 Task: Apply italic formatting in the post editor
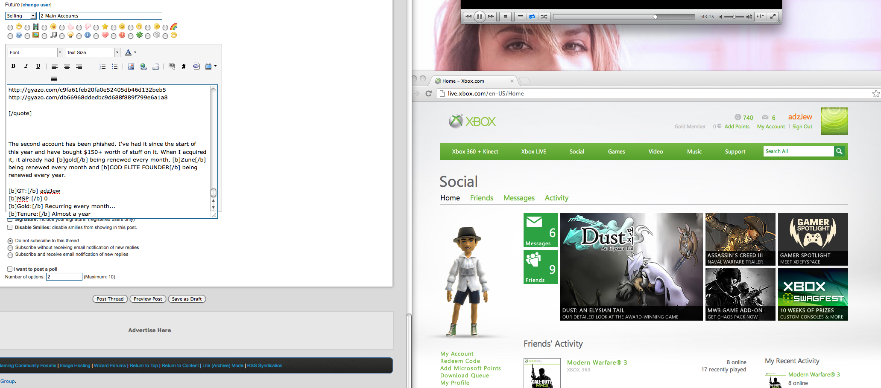[26, 66]
